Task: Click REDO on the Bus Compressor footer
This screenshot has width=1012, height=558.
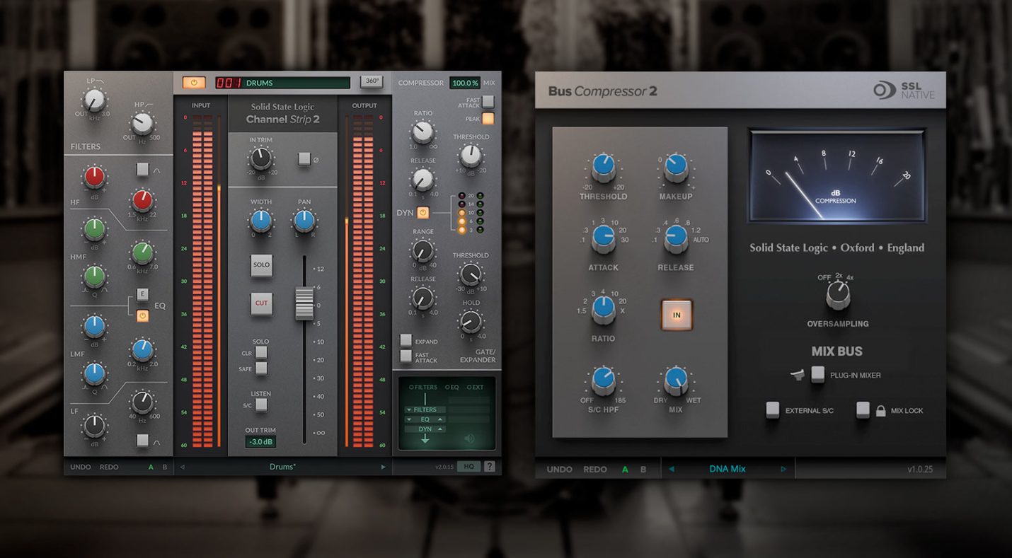Action: [594, 468]
